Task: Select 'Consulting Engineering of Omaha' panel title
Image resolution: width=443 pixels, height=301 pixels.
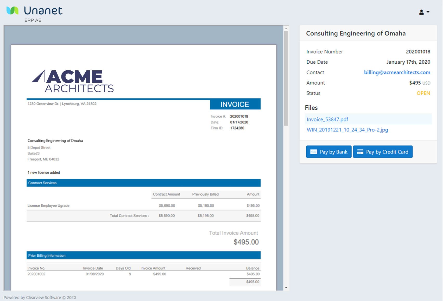Action: click(x=356, y=33)
